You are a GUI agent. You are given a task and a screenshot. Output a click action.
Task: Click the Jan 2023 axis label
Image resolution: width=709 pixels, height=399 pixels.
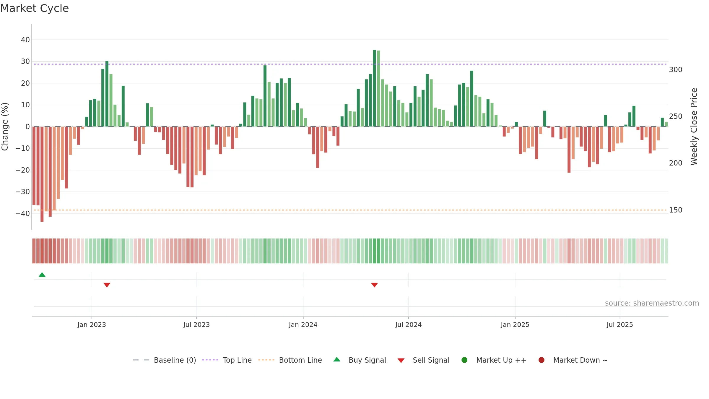pos(92,325)
